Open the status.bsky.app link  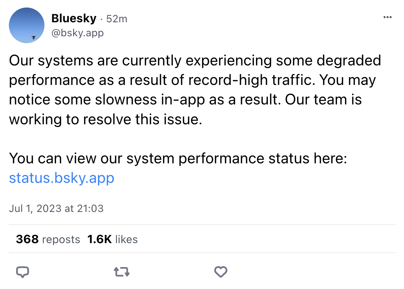(62, 178)
